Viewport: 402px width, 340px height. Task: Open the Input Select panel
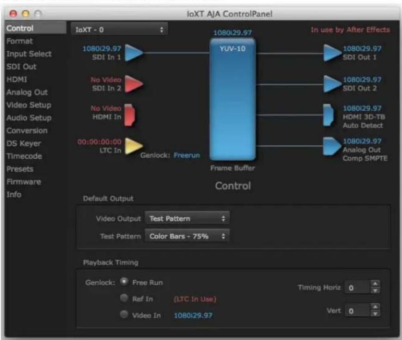[29, 54]
